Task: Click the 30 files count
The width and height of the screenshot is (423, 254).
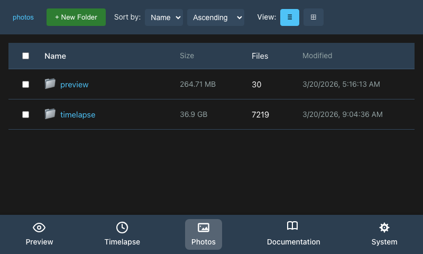Action: click(256, 85)
